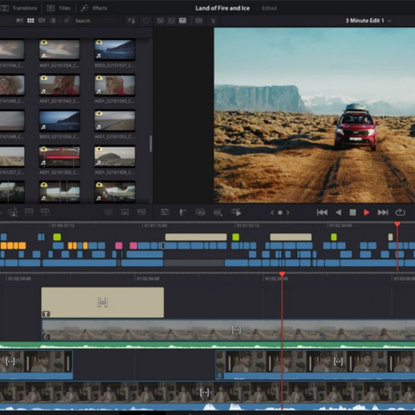Click the red Play button
This screenshot has height=415, width=415.
tap(366, 212)
